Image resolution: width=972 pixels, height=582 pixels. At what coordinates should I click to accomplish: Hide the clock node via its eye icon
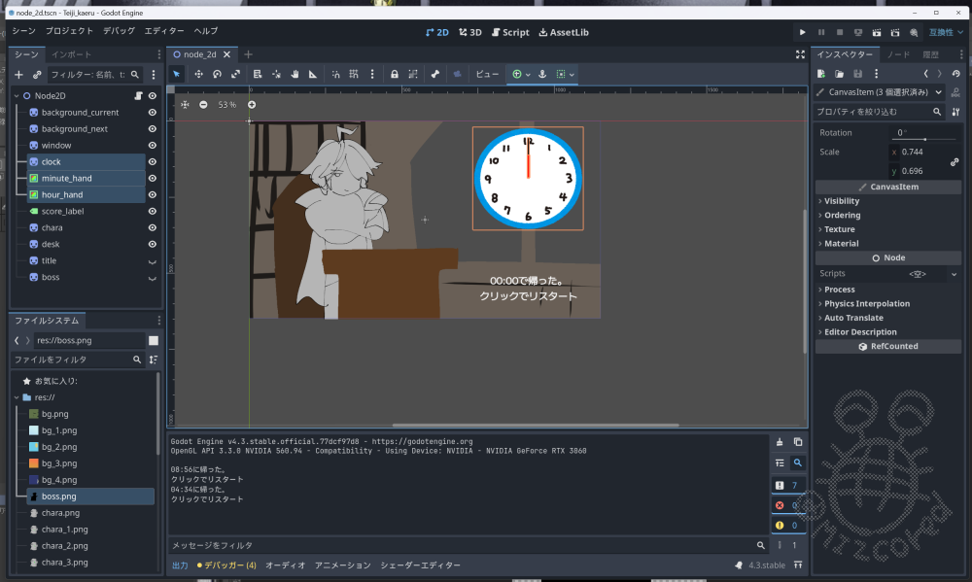152,161
